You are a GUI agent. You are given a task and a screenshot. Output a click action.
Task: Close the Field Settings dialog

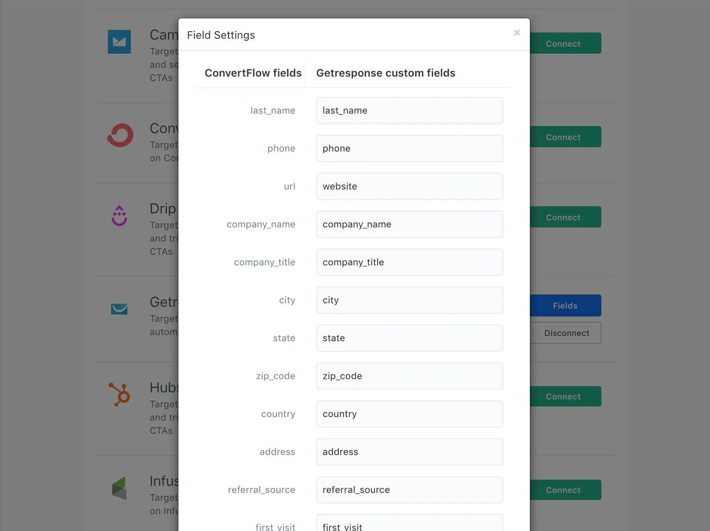click(517, 33)
